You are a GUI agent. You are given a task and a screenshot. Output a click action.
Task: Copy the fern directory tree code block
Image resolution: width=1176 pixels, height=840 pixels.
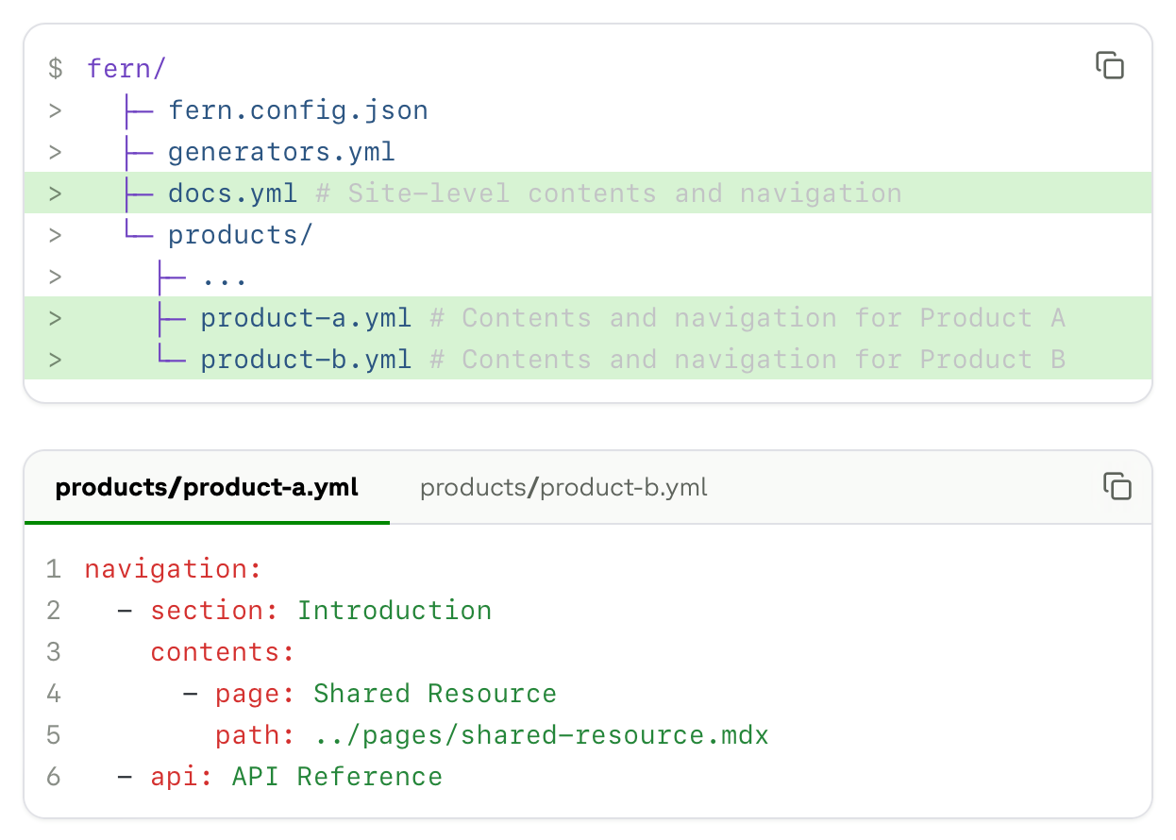point(1109,65)
